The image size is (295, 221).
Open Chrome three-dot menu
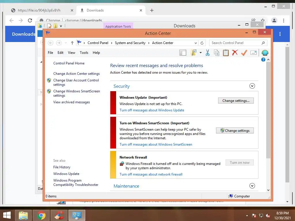coord(283,20)
